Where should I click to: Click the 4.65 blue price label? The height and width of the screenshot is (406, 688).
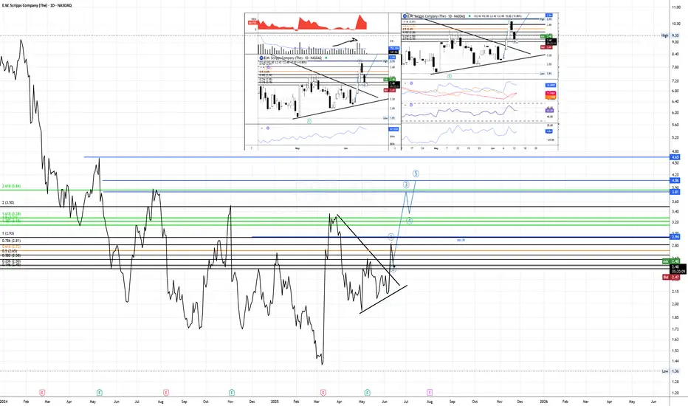click(675, 157)
